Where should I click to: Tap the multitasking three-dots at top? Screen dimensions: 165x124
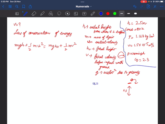82,2
